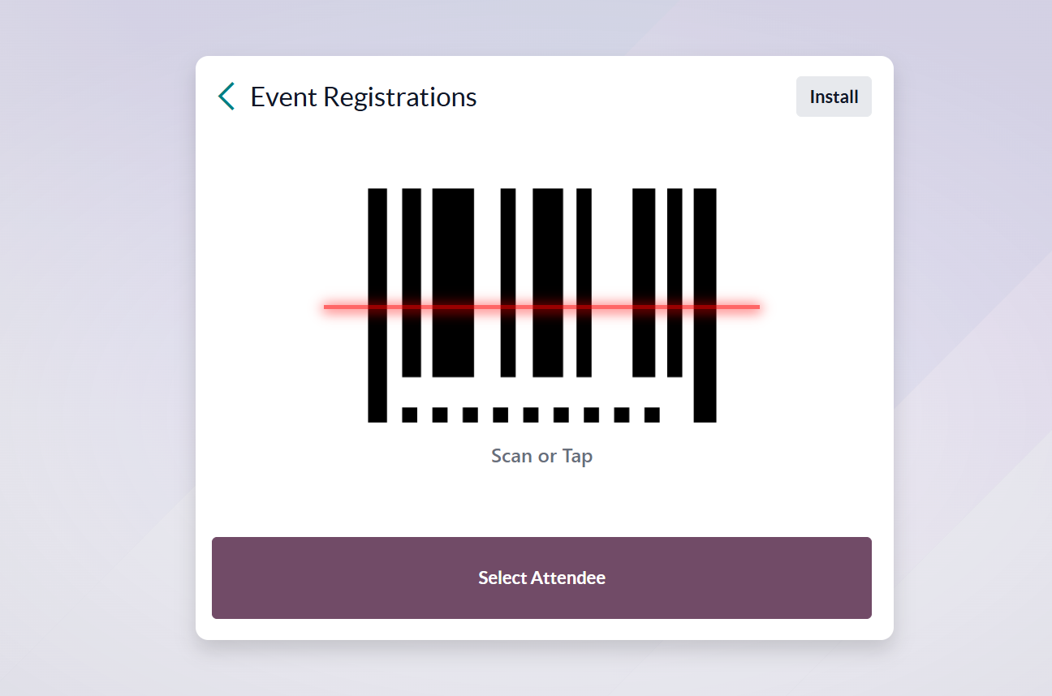Tap the dotted row beneath the barcode
Image resolution: width=1052 pixels, height=696 pixels.
click(x=531, y=415)
